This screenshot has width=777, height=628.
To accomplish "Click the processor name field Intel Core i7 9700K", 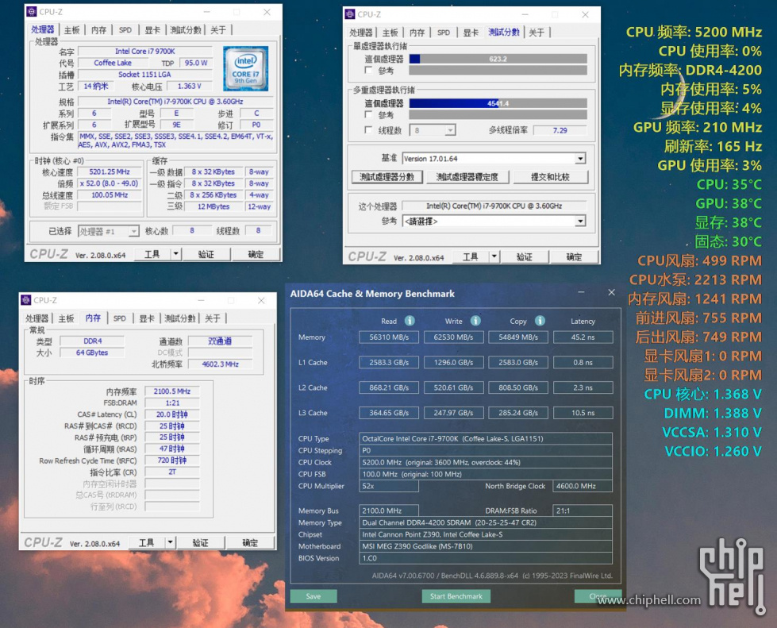I will click(145, 51).
